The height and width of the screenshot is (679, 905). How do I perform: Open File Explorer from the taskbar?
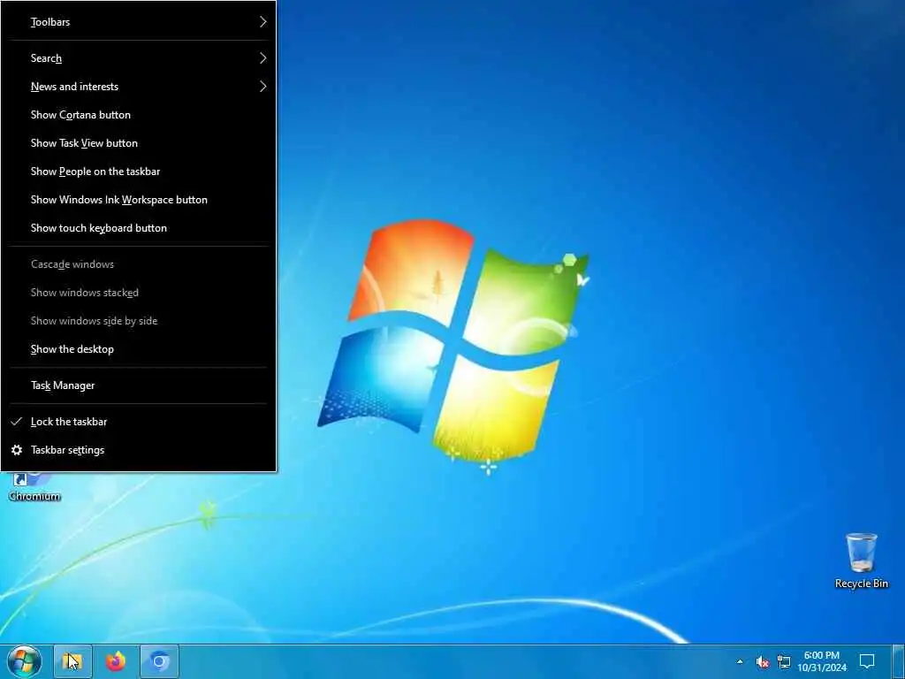point(72,661)
